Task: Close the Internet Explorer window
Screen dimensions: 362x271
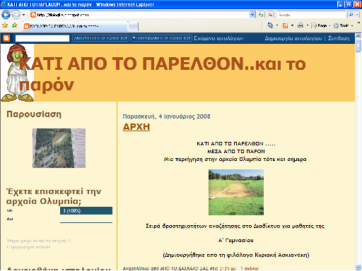Action: 357,4
